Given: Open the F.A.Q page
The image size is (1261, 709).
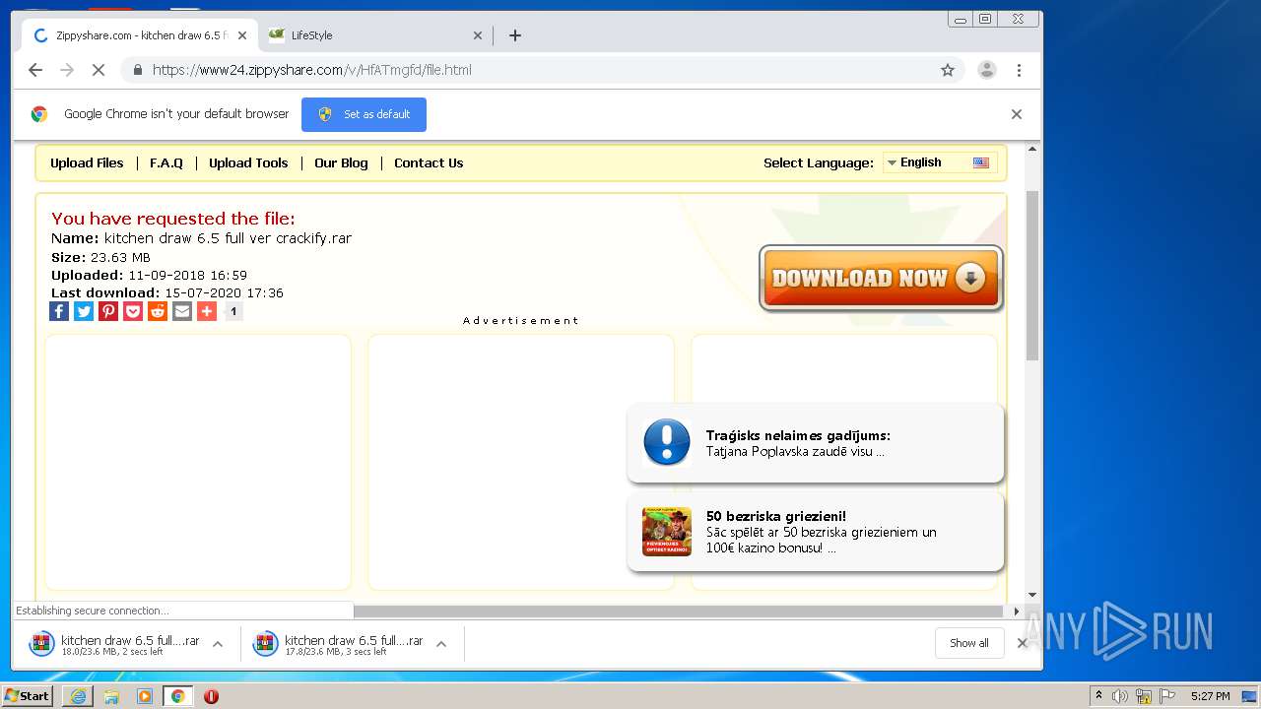Looking at the screenshot, I should (x=166, y=163).
